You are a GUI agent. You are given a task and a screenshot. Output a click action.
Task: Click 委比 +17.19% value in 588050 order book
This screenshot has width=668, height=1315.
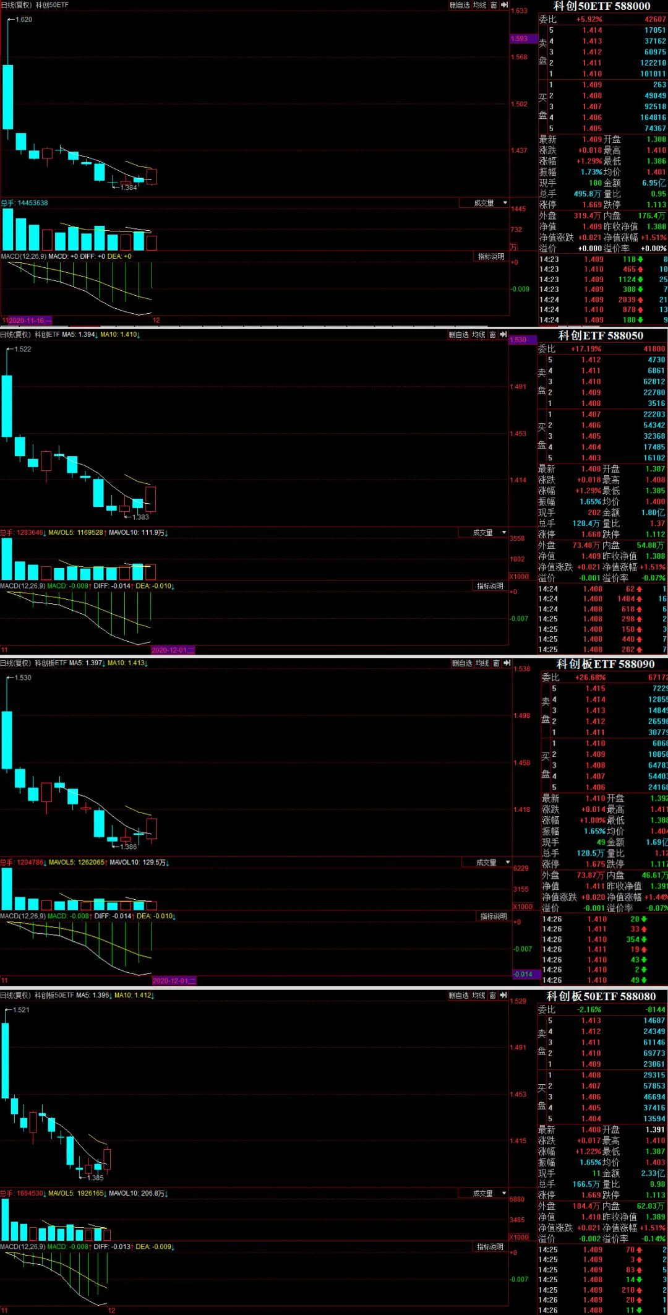[586, 349]
